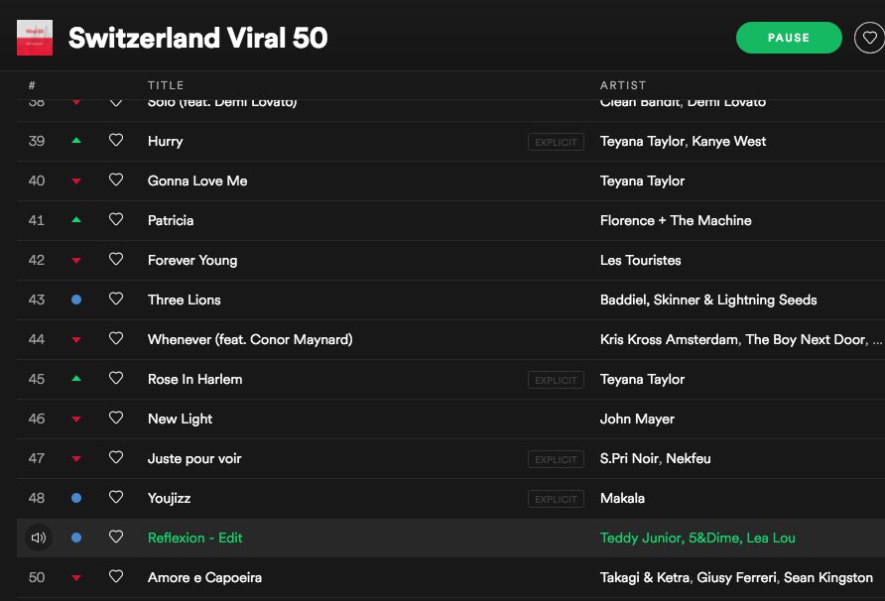
Task: Click the Spotify speaker icon on Reflexion - Edit
Action: click(x=37, y=538)
